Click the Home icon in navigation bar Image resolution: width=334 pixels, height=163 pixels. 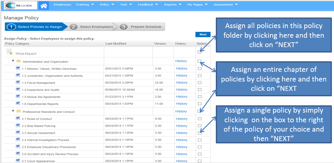[44, 5]
